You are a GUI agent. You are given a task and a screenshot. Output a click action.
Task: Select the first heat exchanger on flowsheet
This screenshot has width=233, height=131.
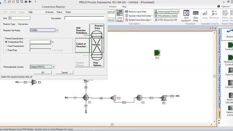coord(86,98)
